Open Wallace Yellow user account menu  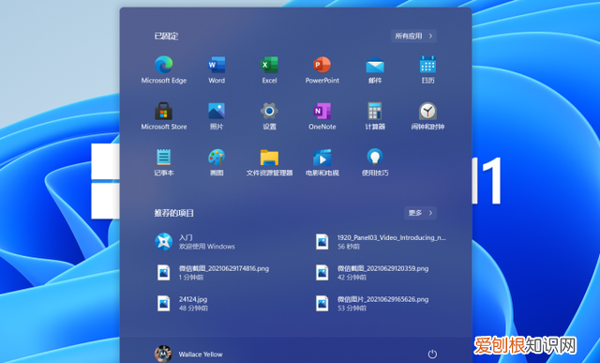click(x=188, y=354)
